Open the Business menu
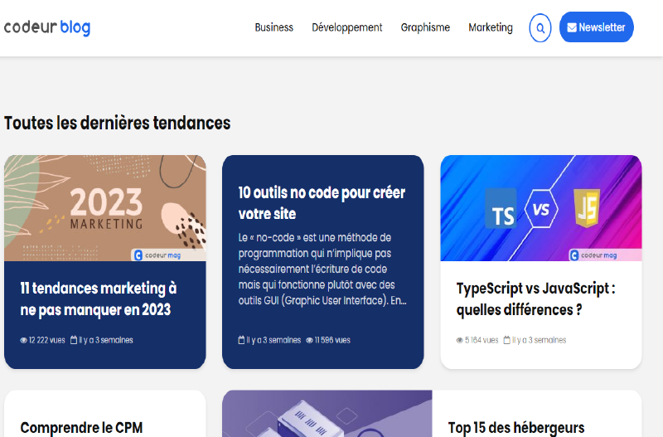Viewport: 663px width, 437px height. point(274,27)
